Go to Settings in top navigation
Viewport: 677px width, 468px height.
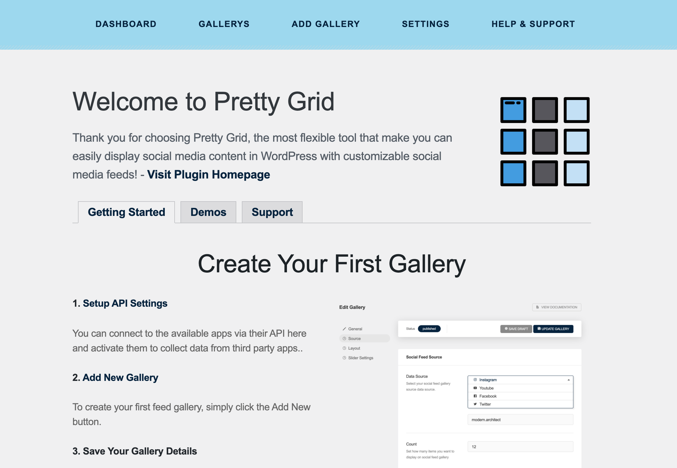pos(425,24)
